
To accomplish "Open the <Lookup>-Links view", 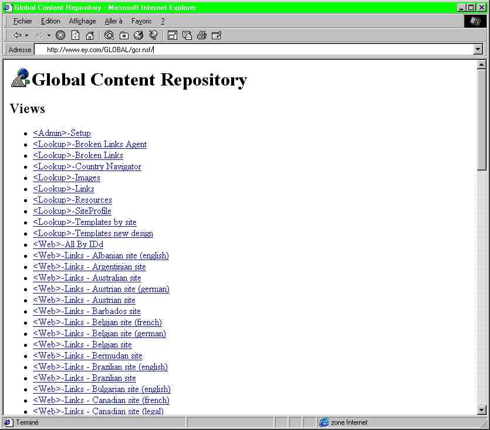I will pyautogui.click(x=63, y=189).
